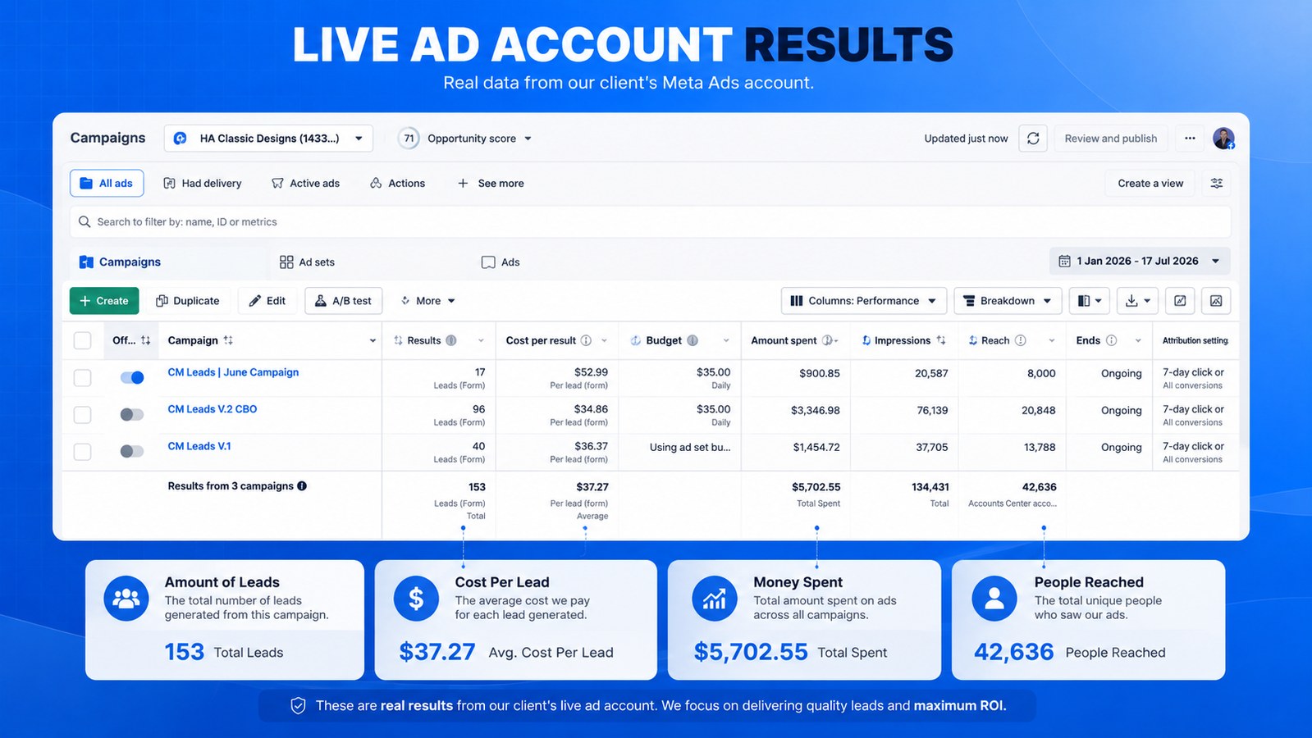Check the CM Leads V.2 CBO row checkbox

(83, 415)
